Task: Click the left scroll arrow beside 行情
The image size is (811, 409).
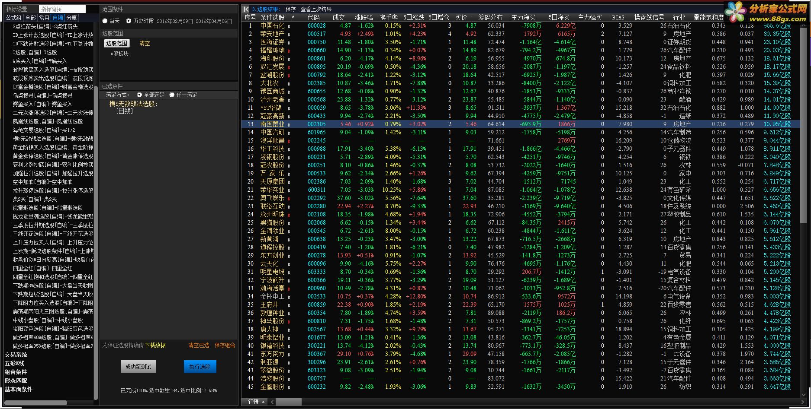Action: 272,402
